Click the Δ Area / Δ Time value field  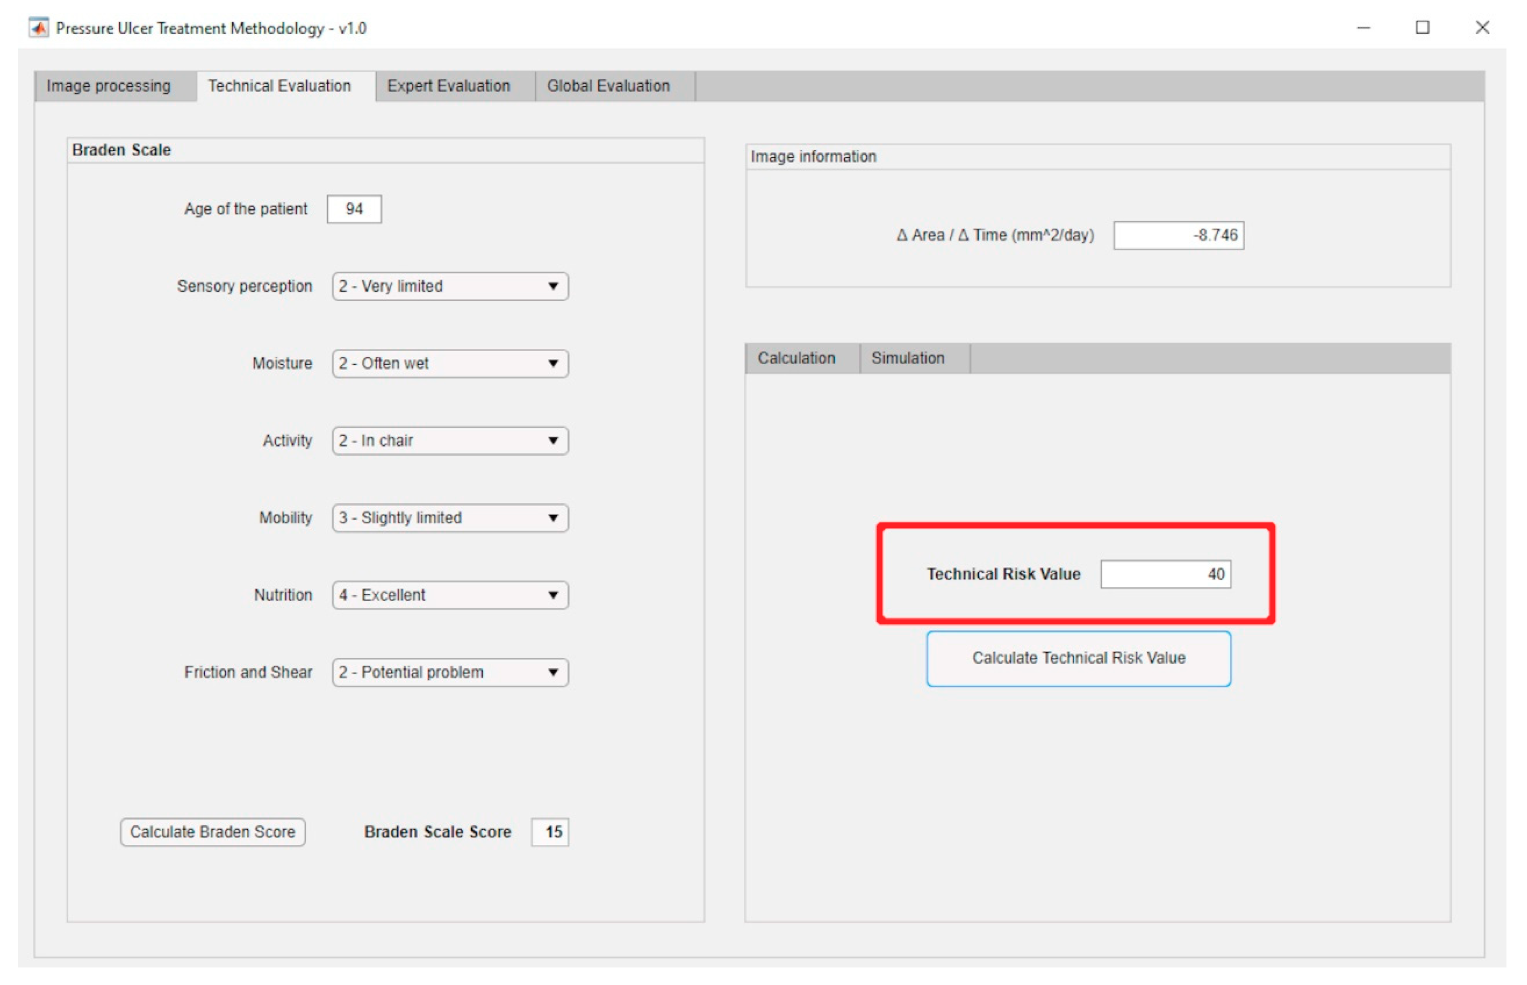pos(1179,235)
